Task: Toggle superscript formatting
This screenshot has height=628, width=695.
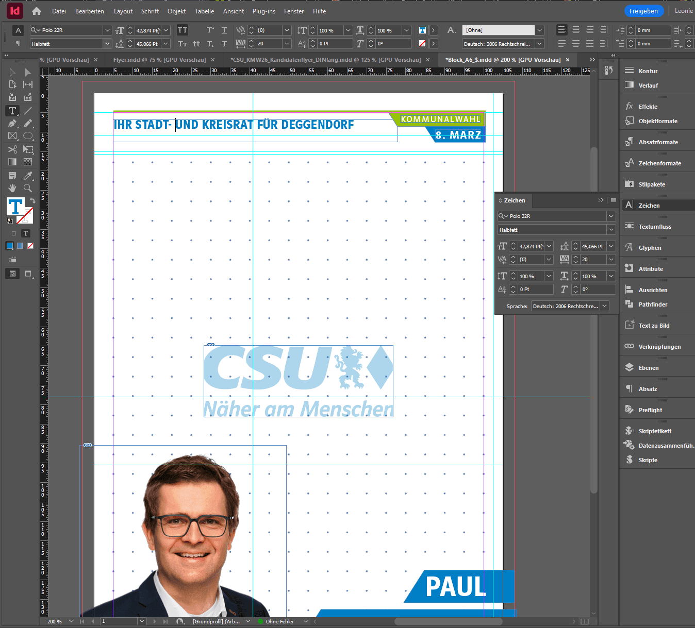Action: pyautogui.click(x=210, y=30)
